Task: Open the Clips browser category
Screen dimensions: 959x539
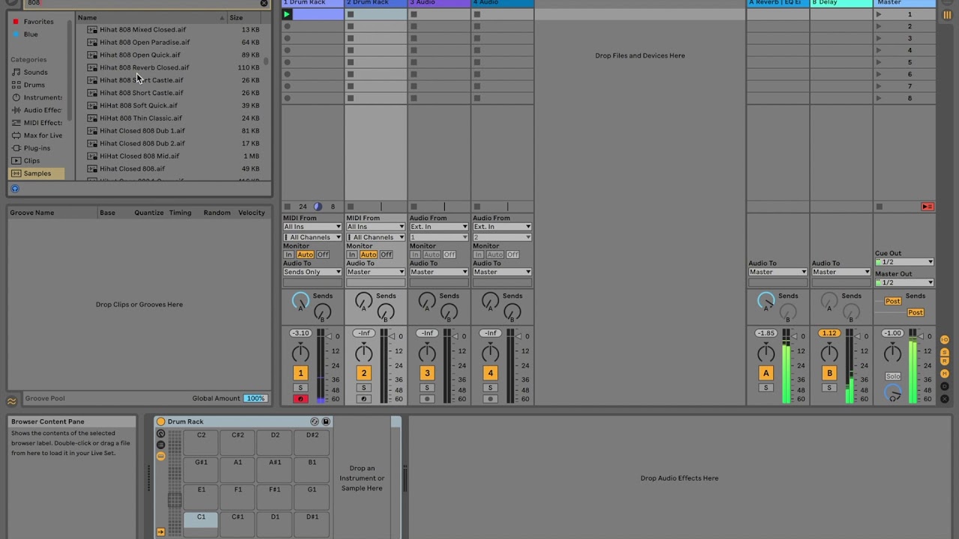Action: click(x=31, y=161)
